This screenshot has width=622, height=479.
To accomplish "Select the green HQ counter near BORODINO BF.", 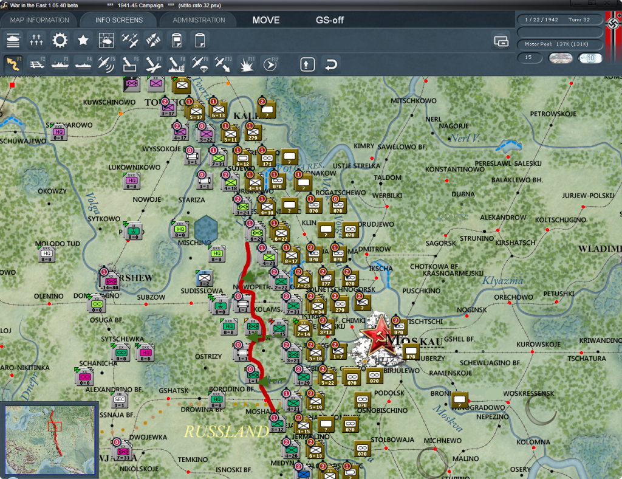I will point(217,399).
